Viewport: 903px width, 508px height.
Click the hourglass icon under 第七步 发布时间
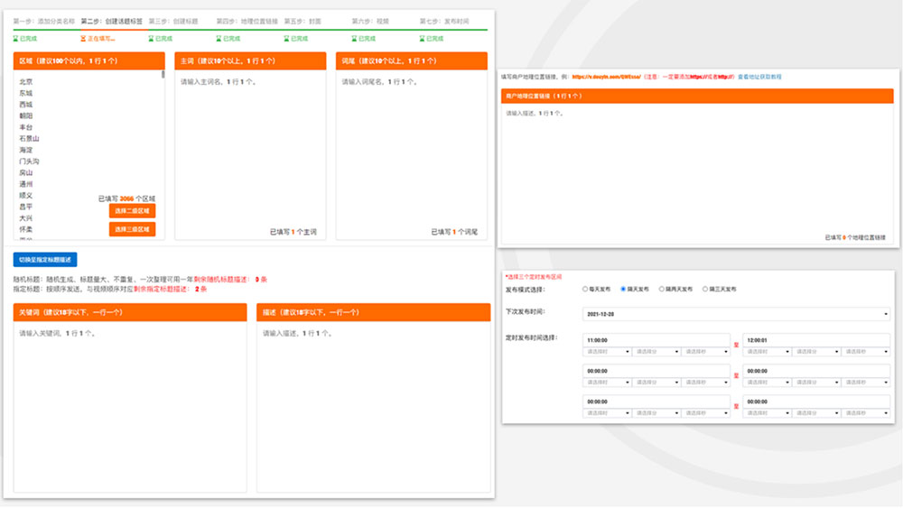pos(422,39)
